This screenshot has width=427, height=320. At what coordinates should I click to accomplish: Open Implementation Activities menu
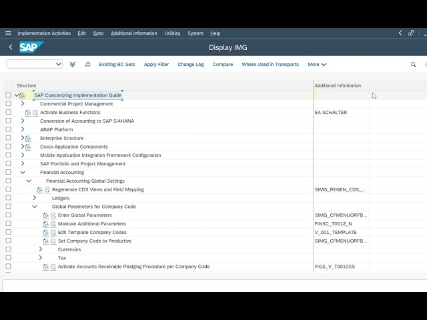(x=44, y=33)
